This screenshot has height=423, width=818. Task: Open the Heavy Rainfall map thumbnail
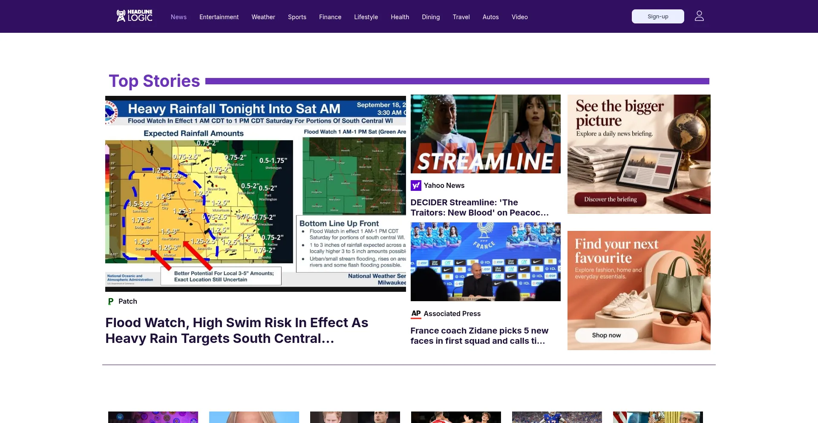[x=256, y=193]
